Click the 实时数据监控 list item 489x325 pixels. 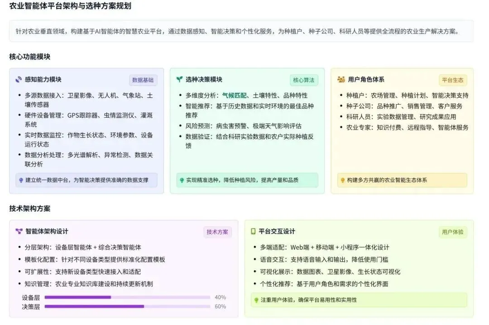pyautogui.click(x=89, y=140)
